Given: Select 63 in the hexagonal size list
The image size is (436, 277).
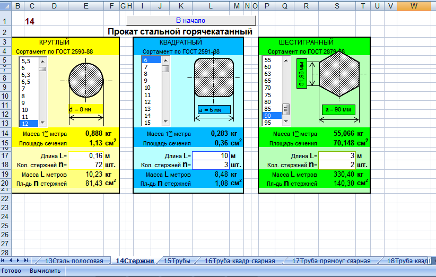Looking at the screenshot, I should (273, 74).
